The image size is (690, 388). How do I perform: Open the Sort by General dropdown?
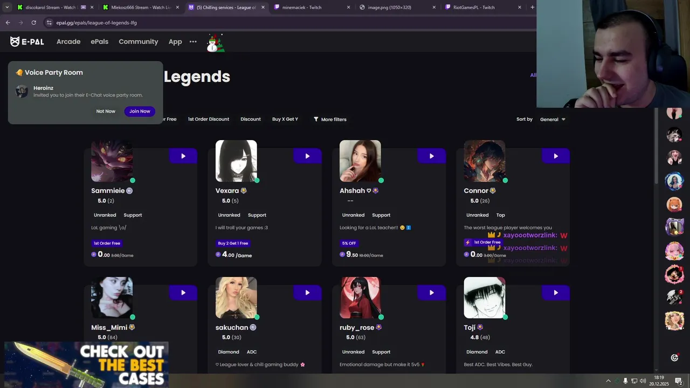(553, 119)
